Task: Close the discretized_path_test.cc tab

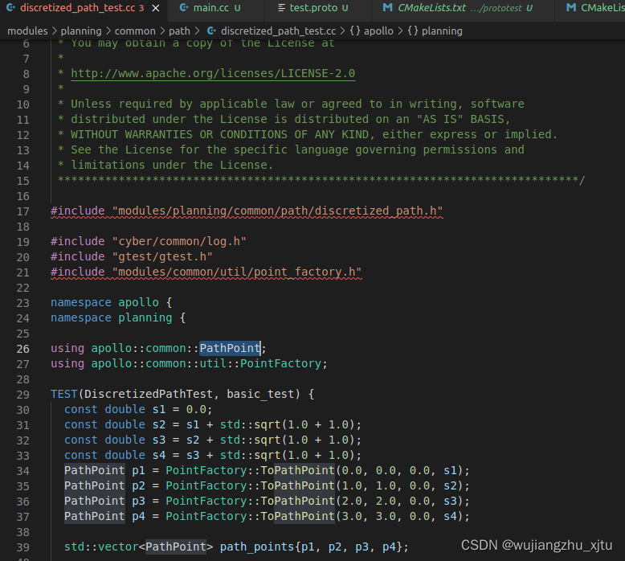Action: point(156,8)
